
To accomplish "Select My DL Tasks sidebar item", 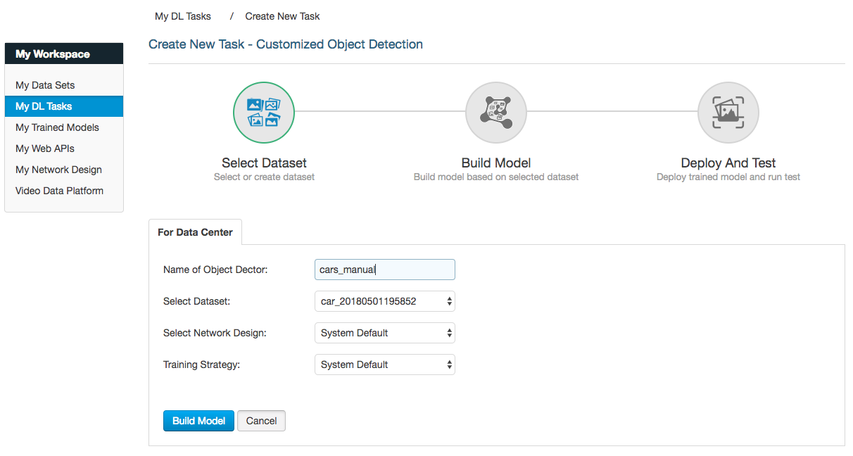I will pos(44,106).
